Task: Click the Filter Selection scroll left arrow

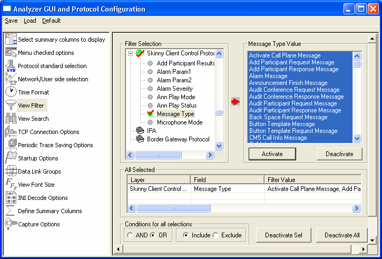Action: 130,155
